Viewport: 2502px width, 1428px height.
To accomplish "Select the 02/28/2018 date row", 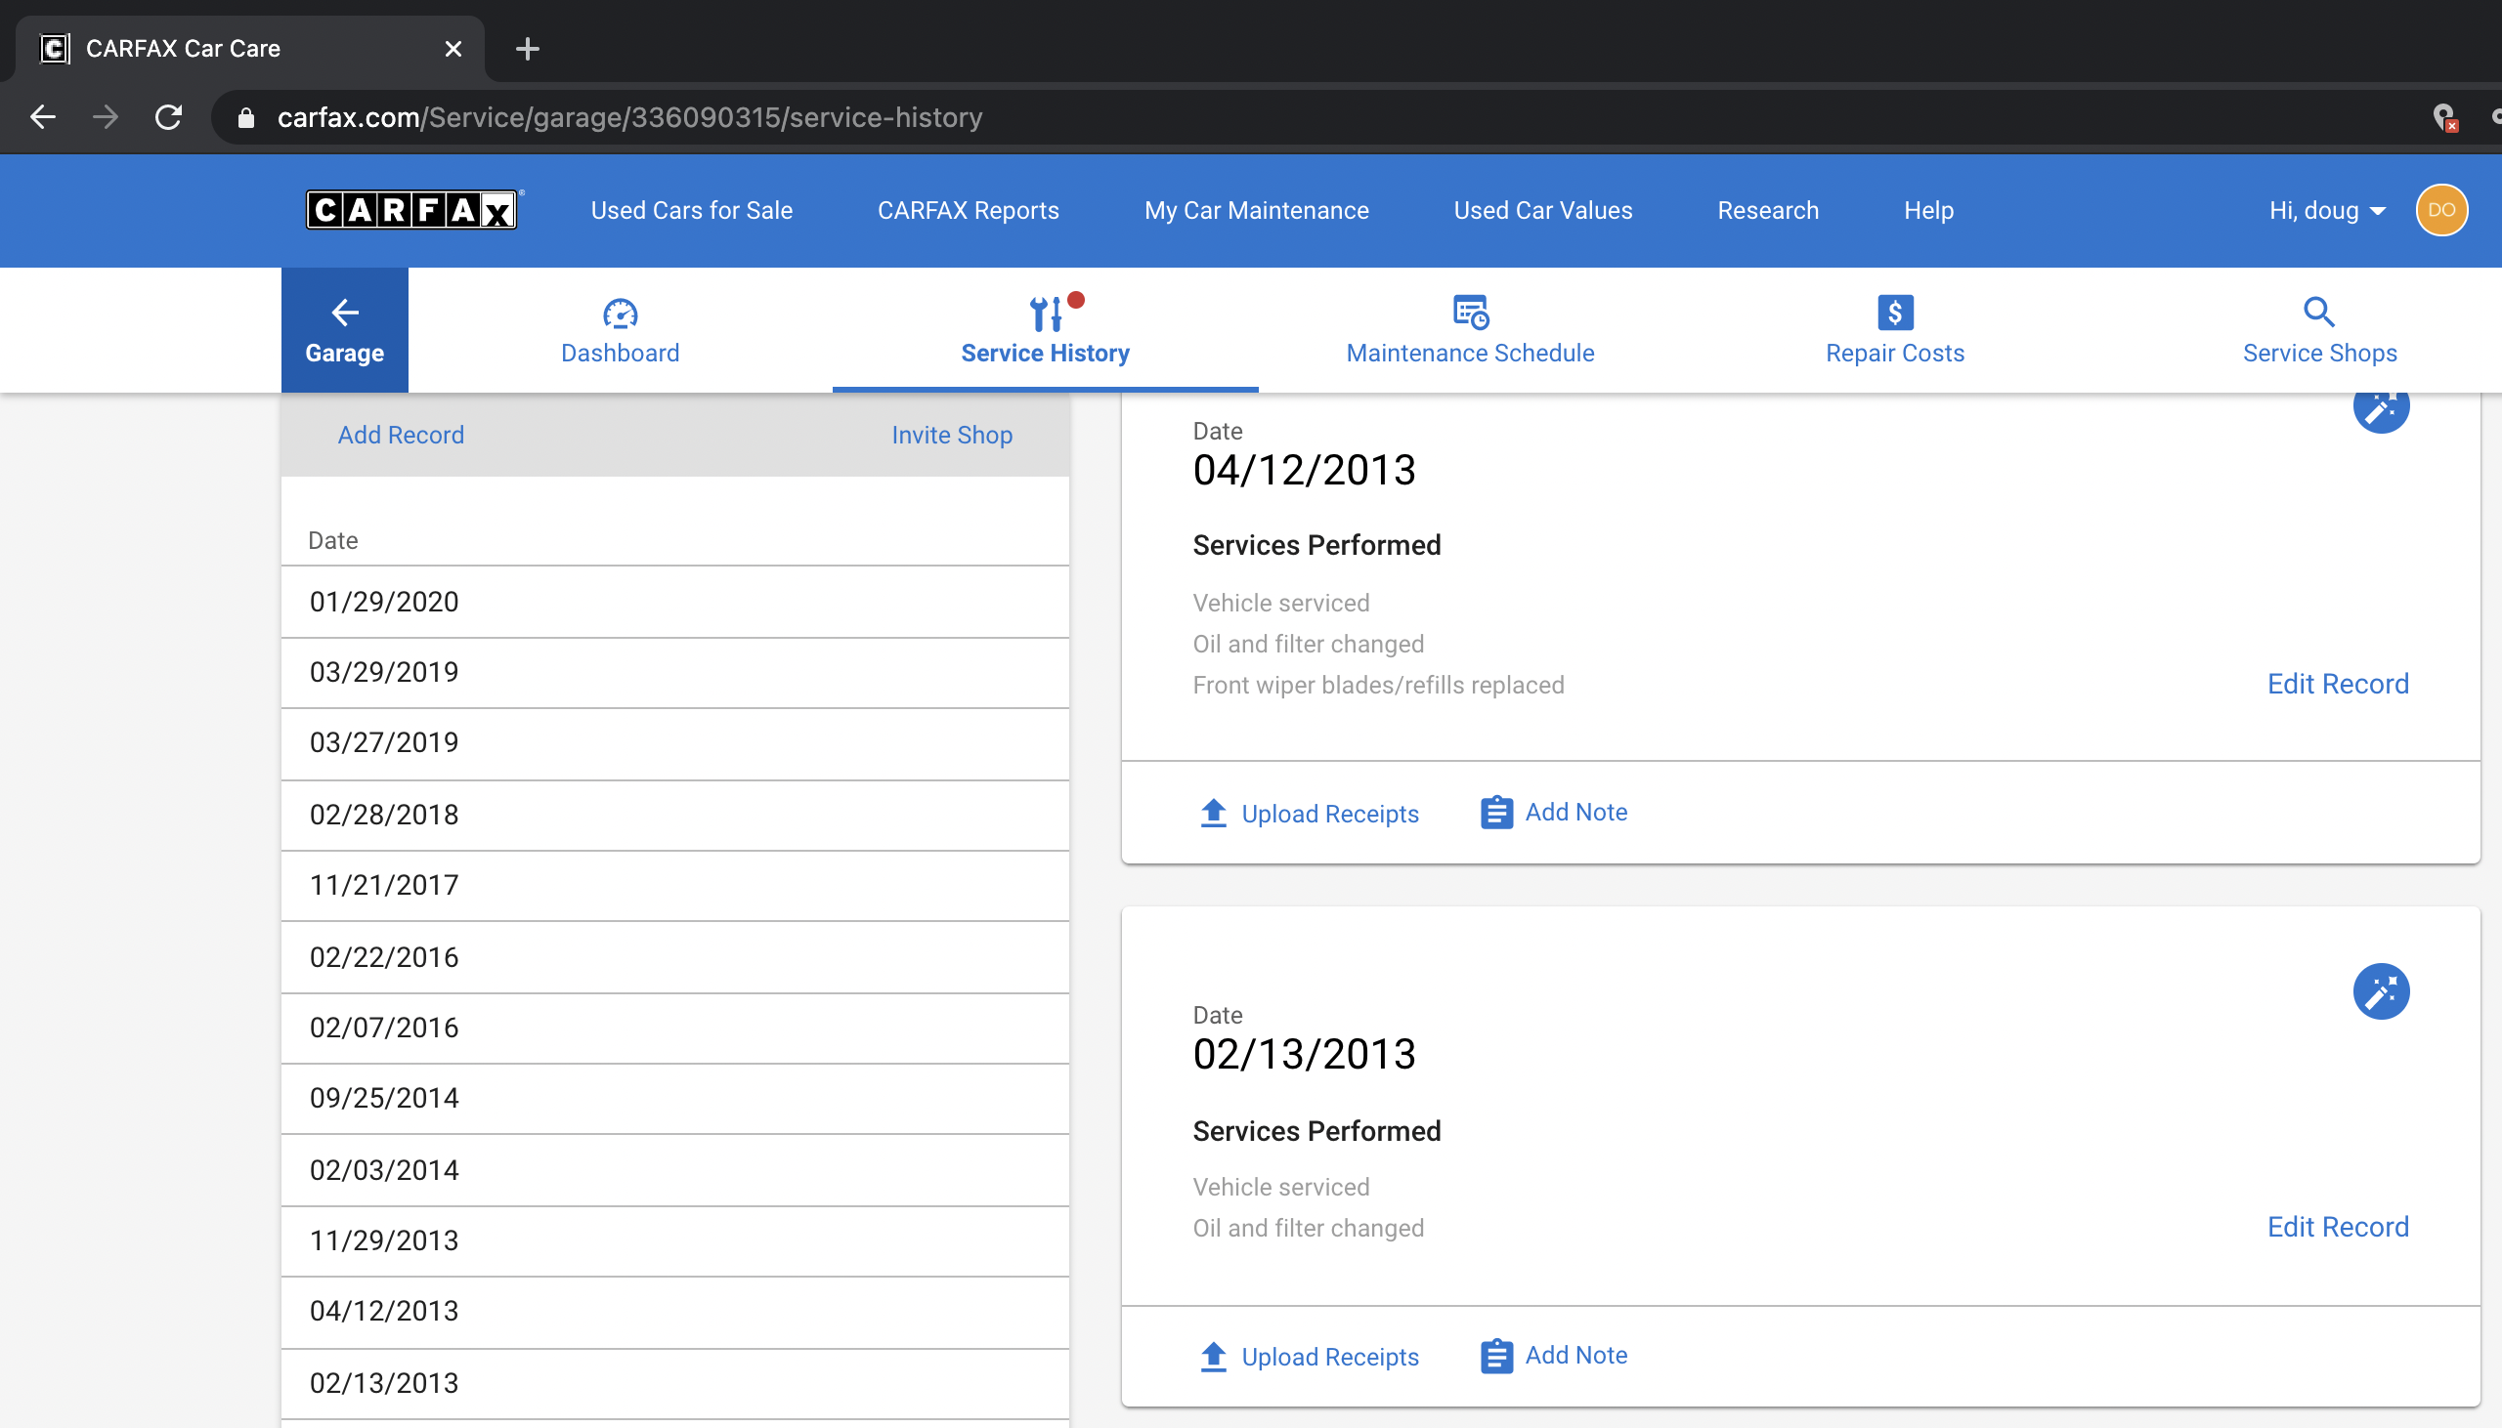I will (675, 815).
